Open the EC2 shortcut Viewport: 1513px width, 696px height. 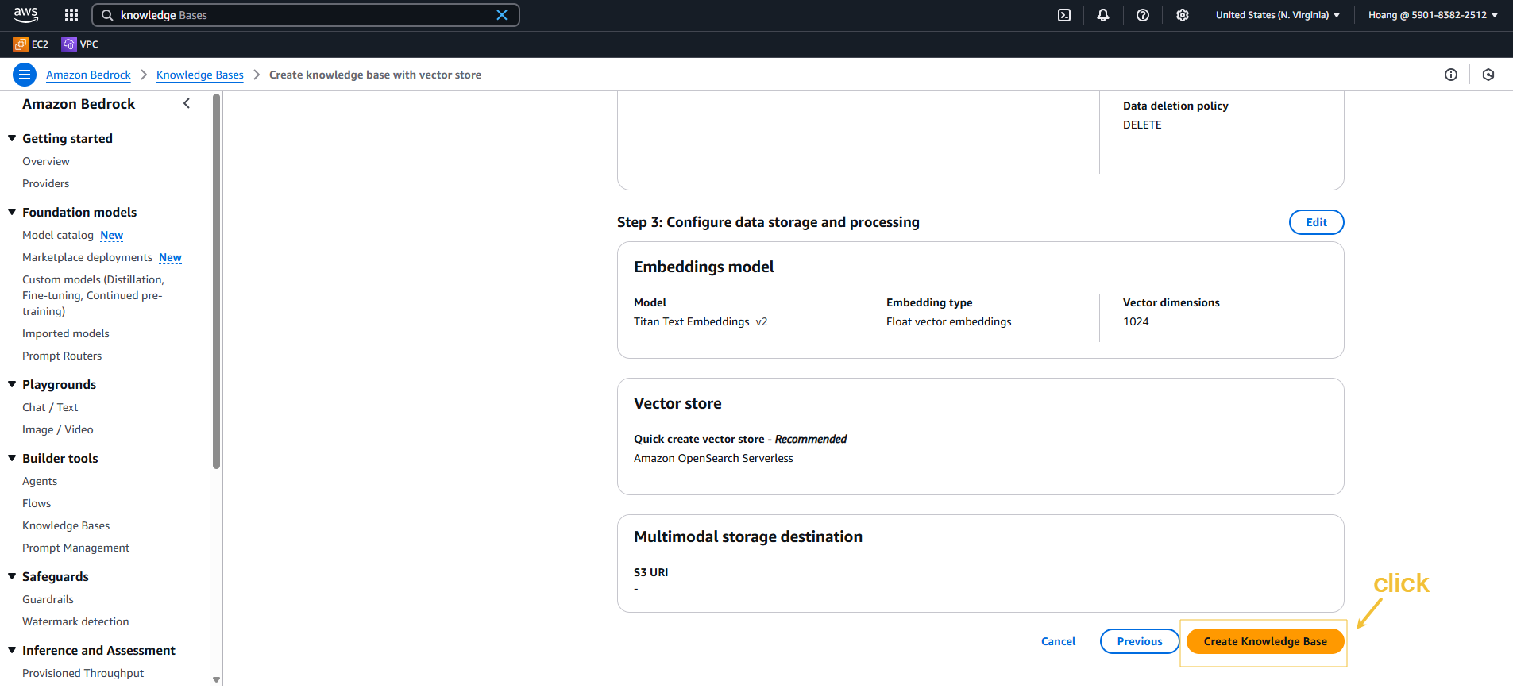click(x=31, y=44)
